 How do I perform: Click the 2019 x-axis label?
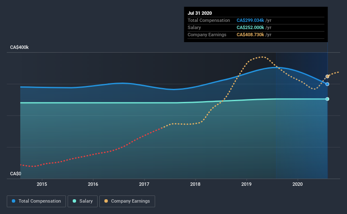click(246, 184)
